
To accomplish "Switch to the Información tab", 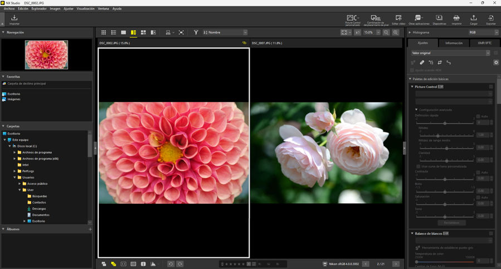I will click(x=454, y=43).
